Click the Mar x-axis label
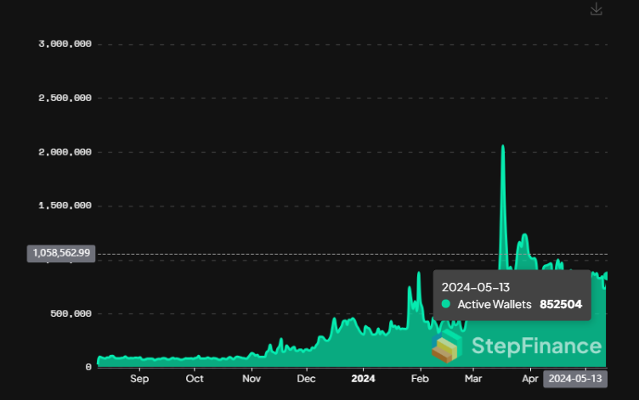 (473, 379)
